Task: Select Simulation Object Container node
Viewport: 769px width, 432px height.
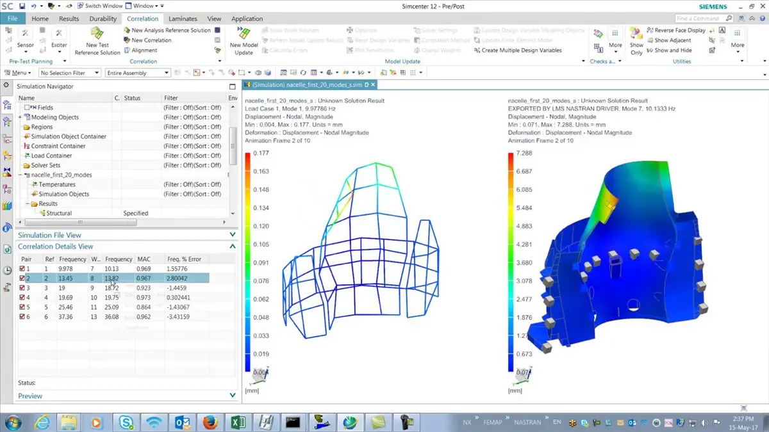Action: pyautogui.click(x=69, y=136)
